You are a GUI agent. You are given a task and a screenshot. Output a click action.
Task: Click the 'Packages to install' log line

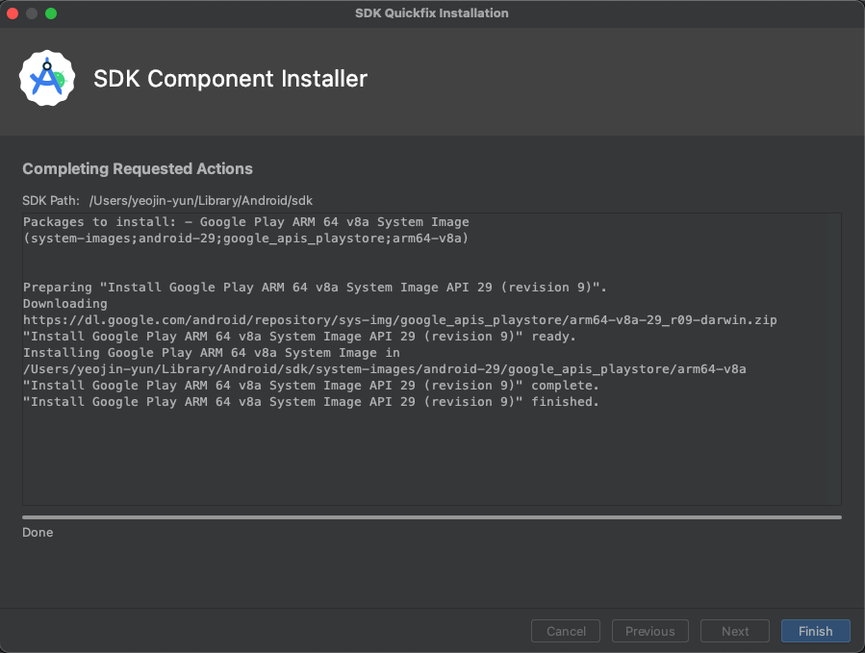click(x=246, y=222)
